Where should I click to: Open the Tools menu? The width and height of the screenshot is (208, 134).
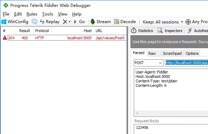[48, 14]
